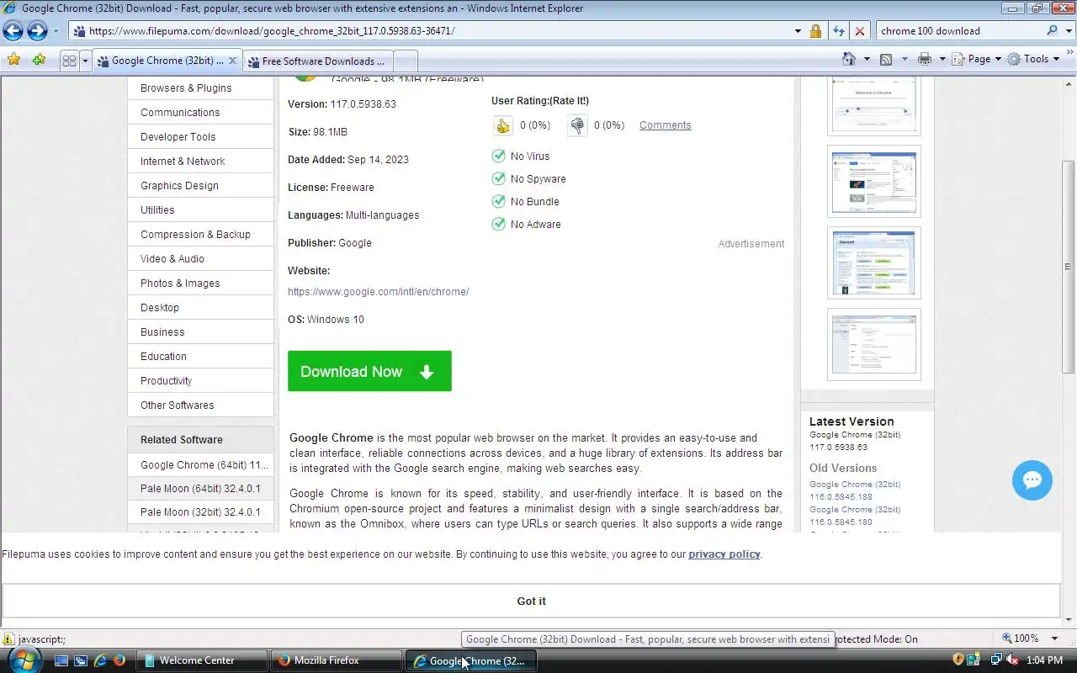The height and width of the screenshot is (673, 1077).
Task: Open the feeds dropdown arrow
Action: [905, 59]
